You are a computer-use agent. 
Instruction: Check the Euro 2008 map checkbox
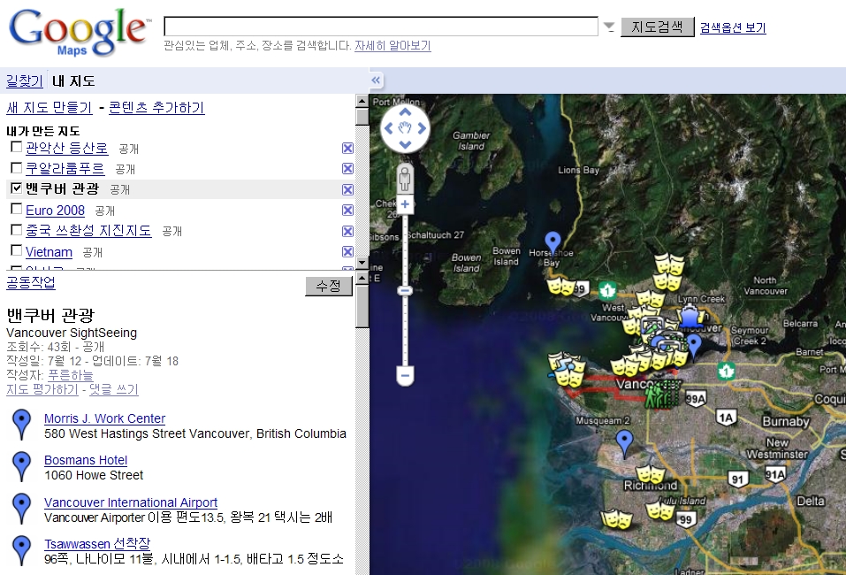point(17,209)
